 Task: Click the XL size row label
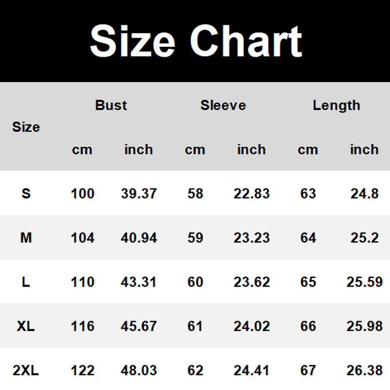(26, 326)
